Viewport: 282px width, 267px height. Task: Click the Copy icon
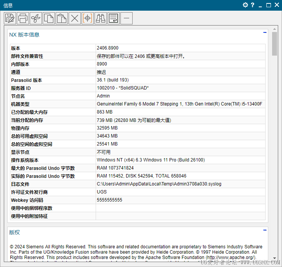point(49,18)
